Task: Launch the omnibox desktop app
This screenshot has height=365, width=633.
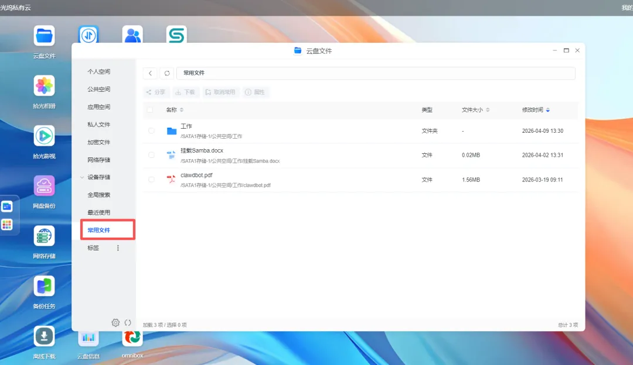Action: 132,339
